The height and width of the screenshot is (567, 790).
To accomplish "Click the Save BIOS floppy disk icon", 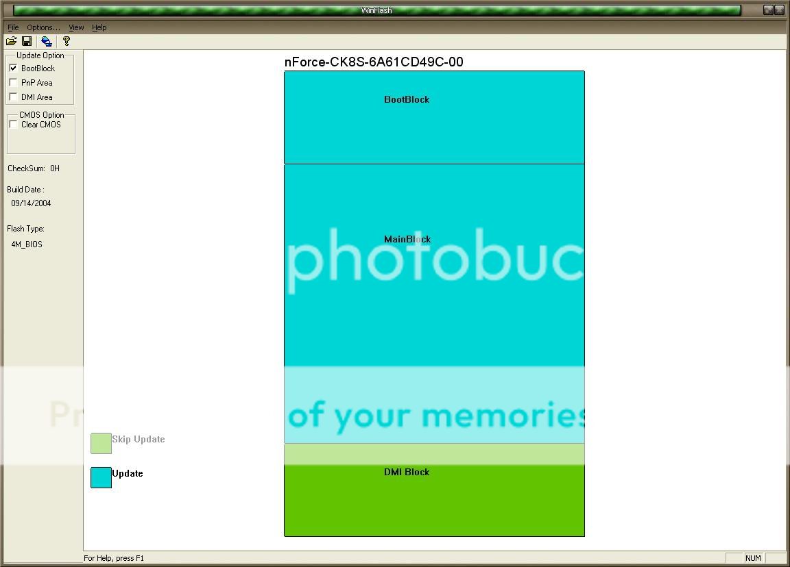I will [x=27, y=41].
